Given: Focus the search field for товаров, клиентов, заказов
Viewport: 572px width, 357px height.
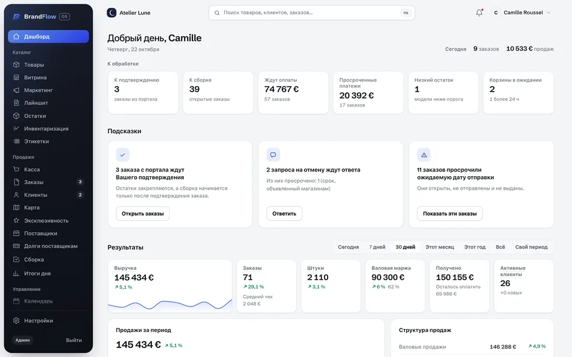Looking at the screenshot, I should pos(312,12).
